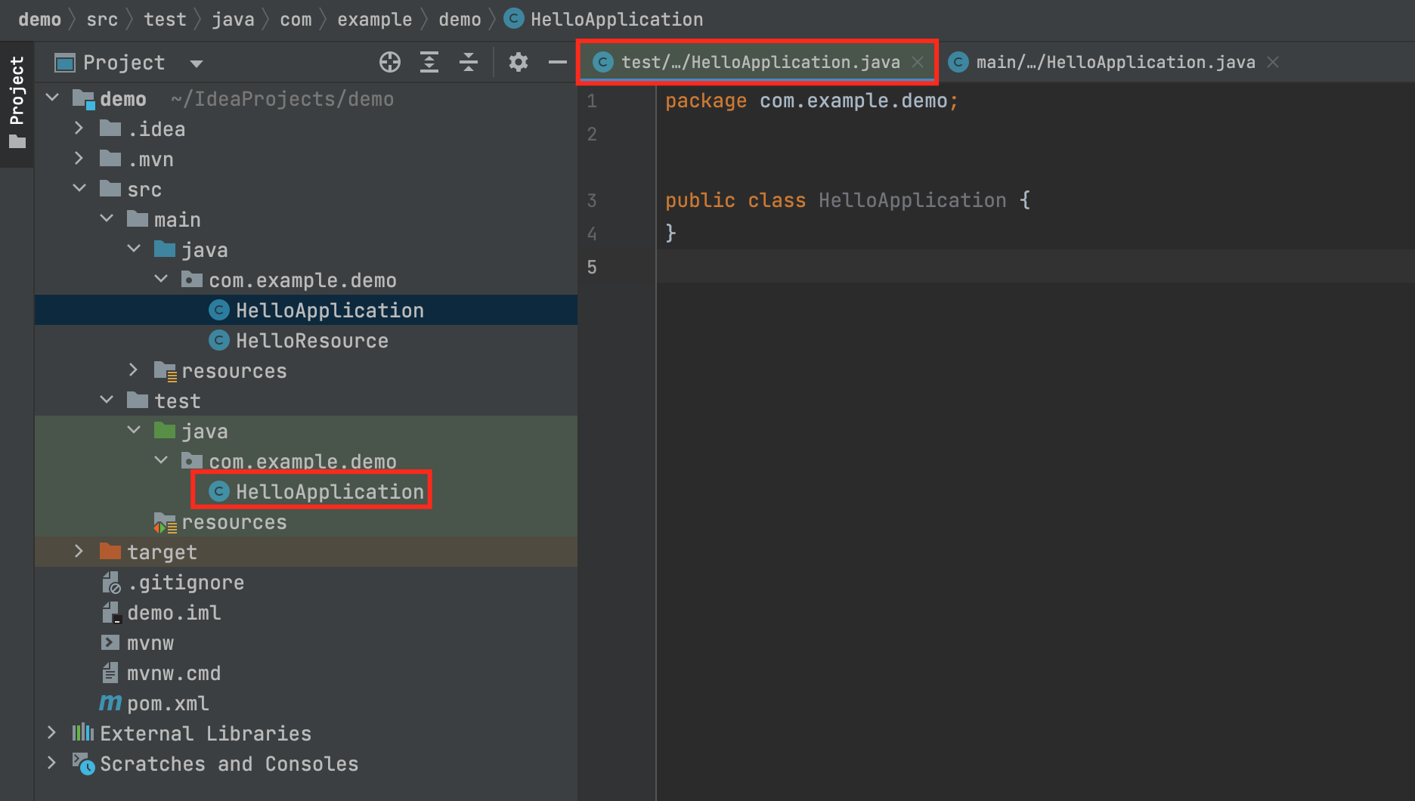The image size is (1415, 801).
Task: Click the package statement on line 1
Action: coord(812,101)
